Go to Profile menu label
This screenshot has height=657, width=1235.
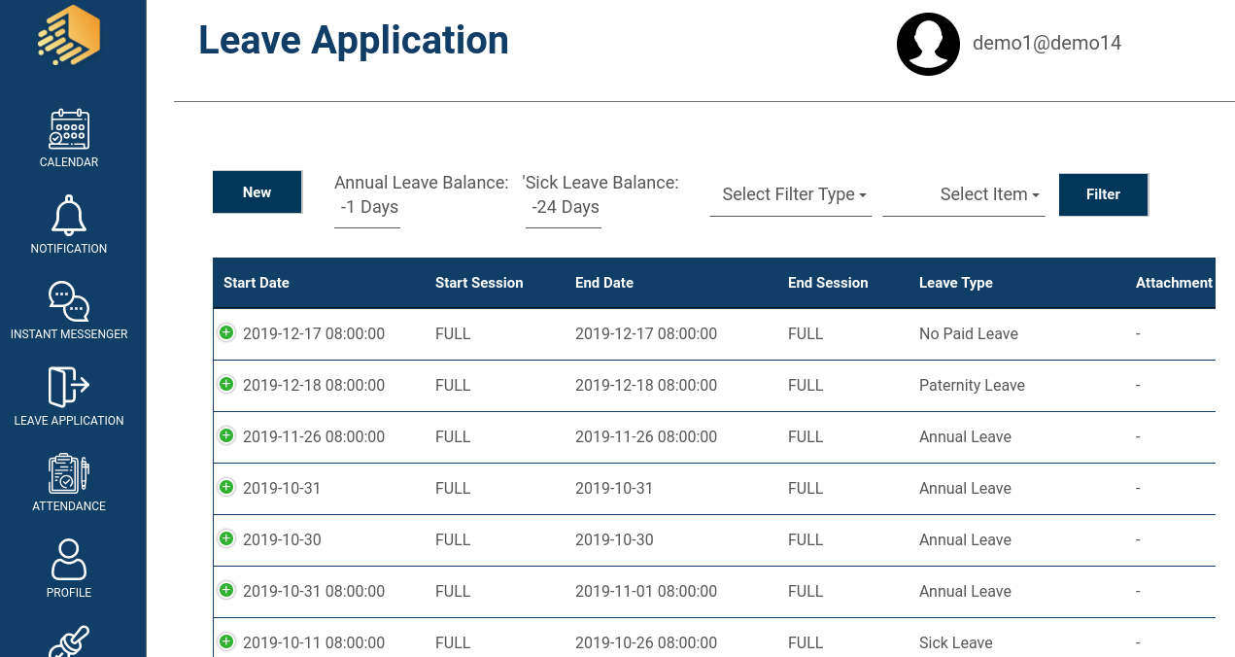coord(69,593)
